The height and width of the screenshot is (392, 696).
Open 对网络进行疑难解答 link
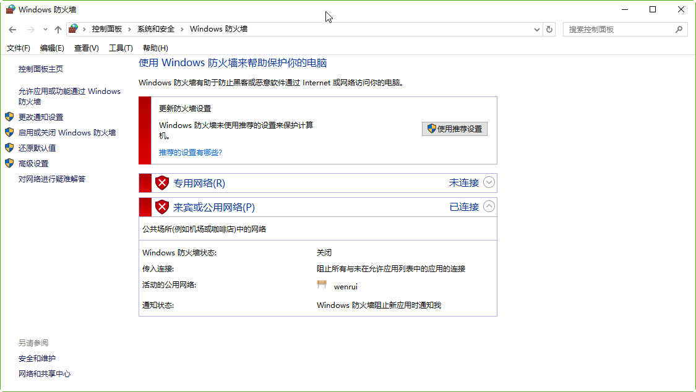[x=52, y=179]
